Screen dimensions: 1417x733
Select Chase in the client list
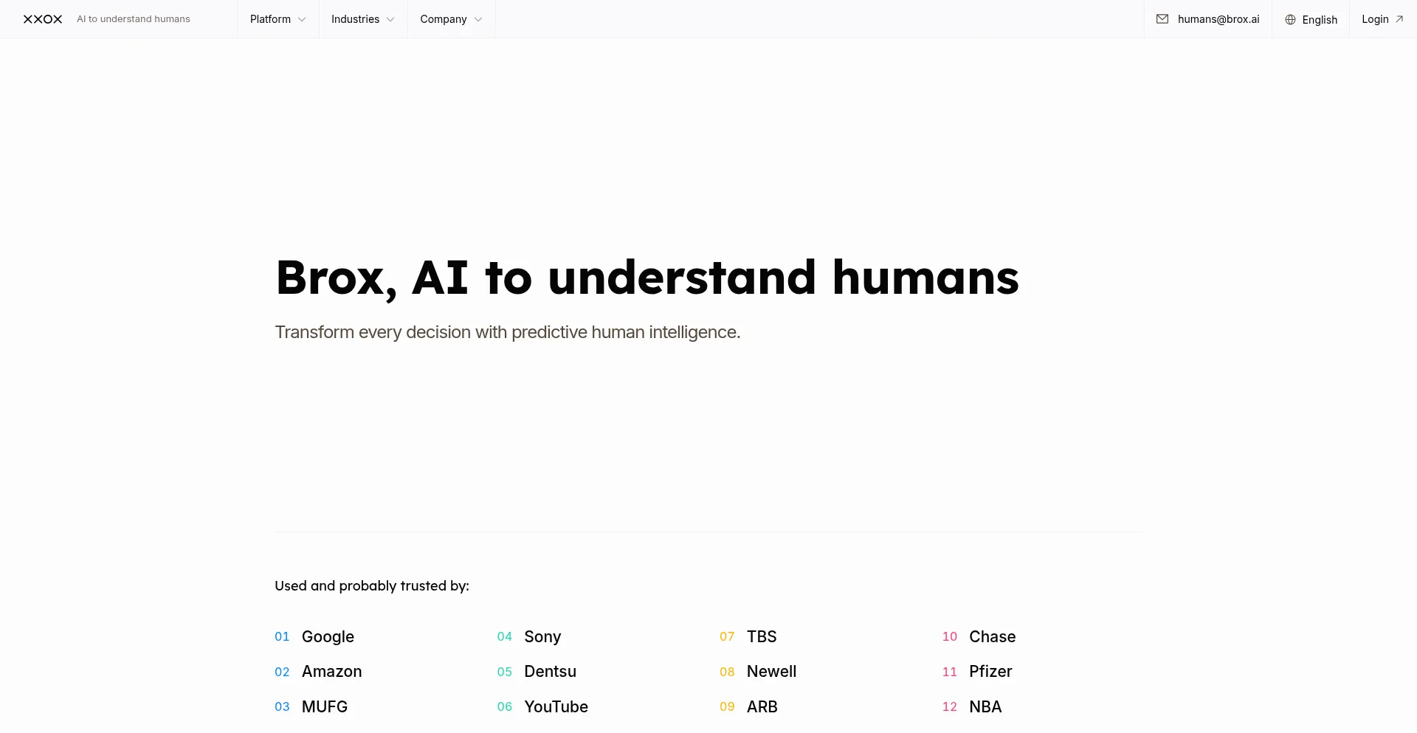[993, 636]
